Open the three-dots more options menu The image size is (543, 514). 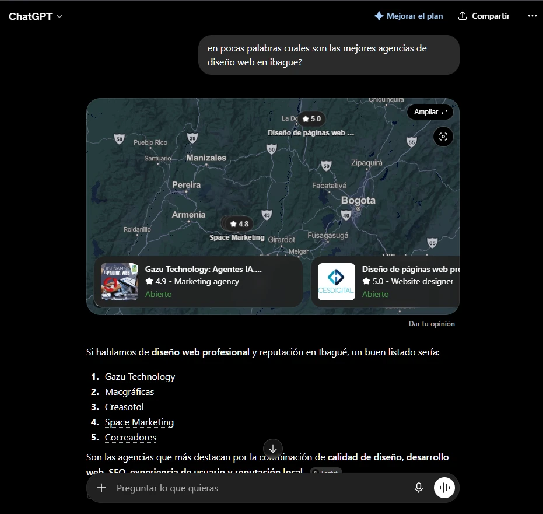[x=532, y=16]
